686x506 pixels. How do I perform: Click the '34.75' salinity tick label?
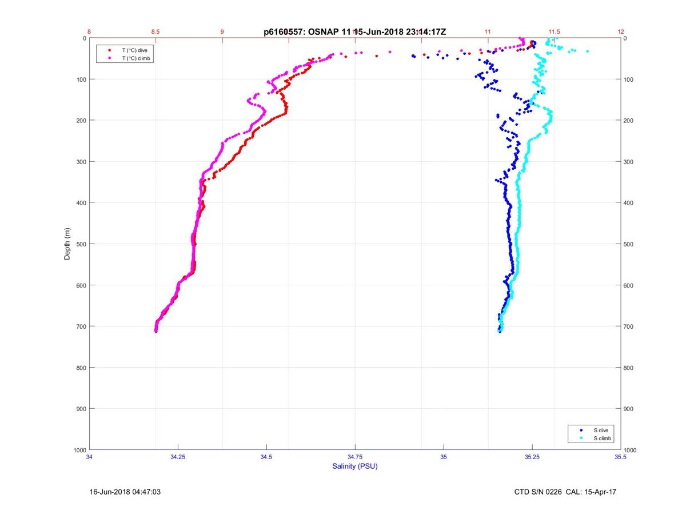(x=355, y=457)
